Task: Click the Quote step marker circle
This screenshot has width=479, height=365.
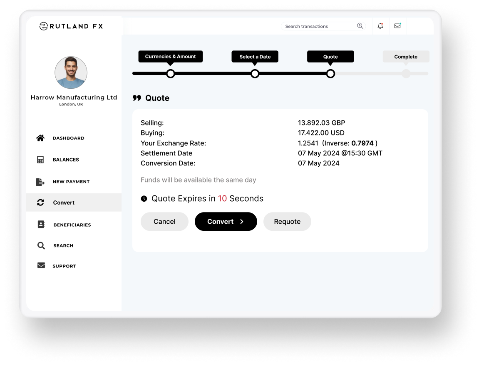Action: 330,74
